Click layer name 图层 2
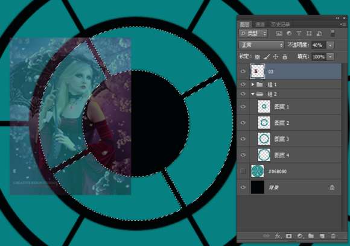The height and width of the screenshot is (246, 350). coord(281,123)
